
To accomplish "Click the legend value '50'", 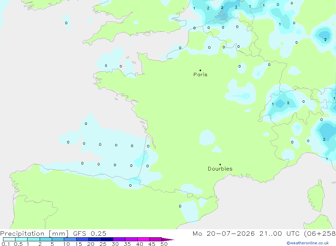I will [x=164, y=244].
